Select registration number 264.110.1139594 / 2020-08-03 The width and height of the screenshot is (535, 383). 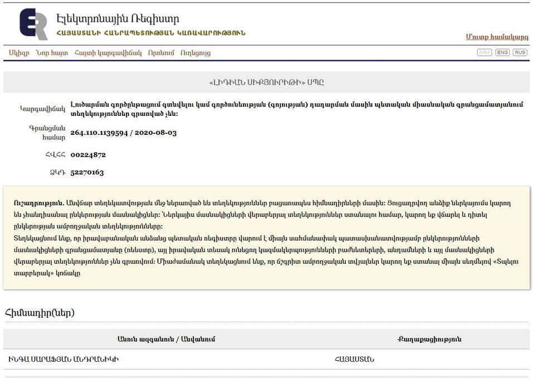[123, 133]
